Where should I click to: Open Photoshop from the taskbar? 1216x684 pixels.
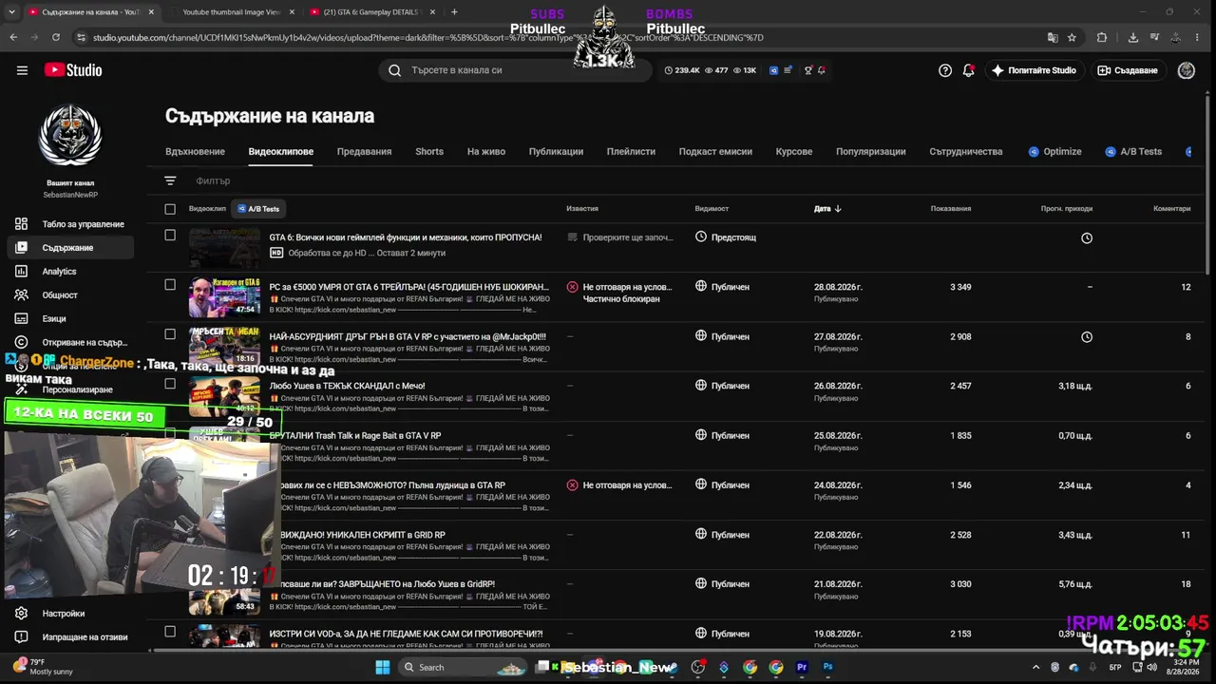[827, 667]
